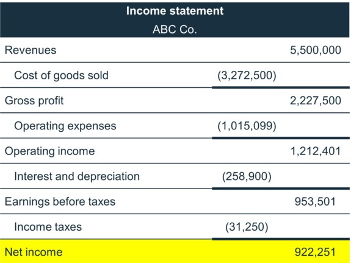This screenshot has width=351, height=263.
Task: Click the Income taxes label
Action: coord(48,227)
